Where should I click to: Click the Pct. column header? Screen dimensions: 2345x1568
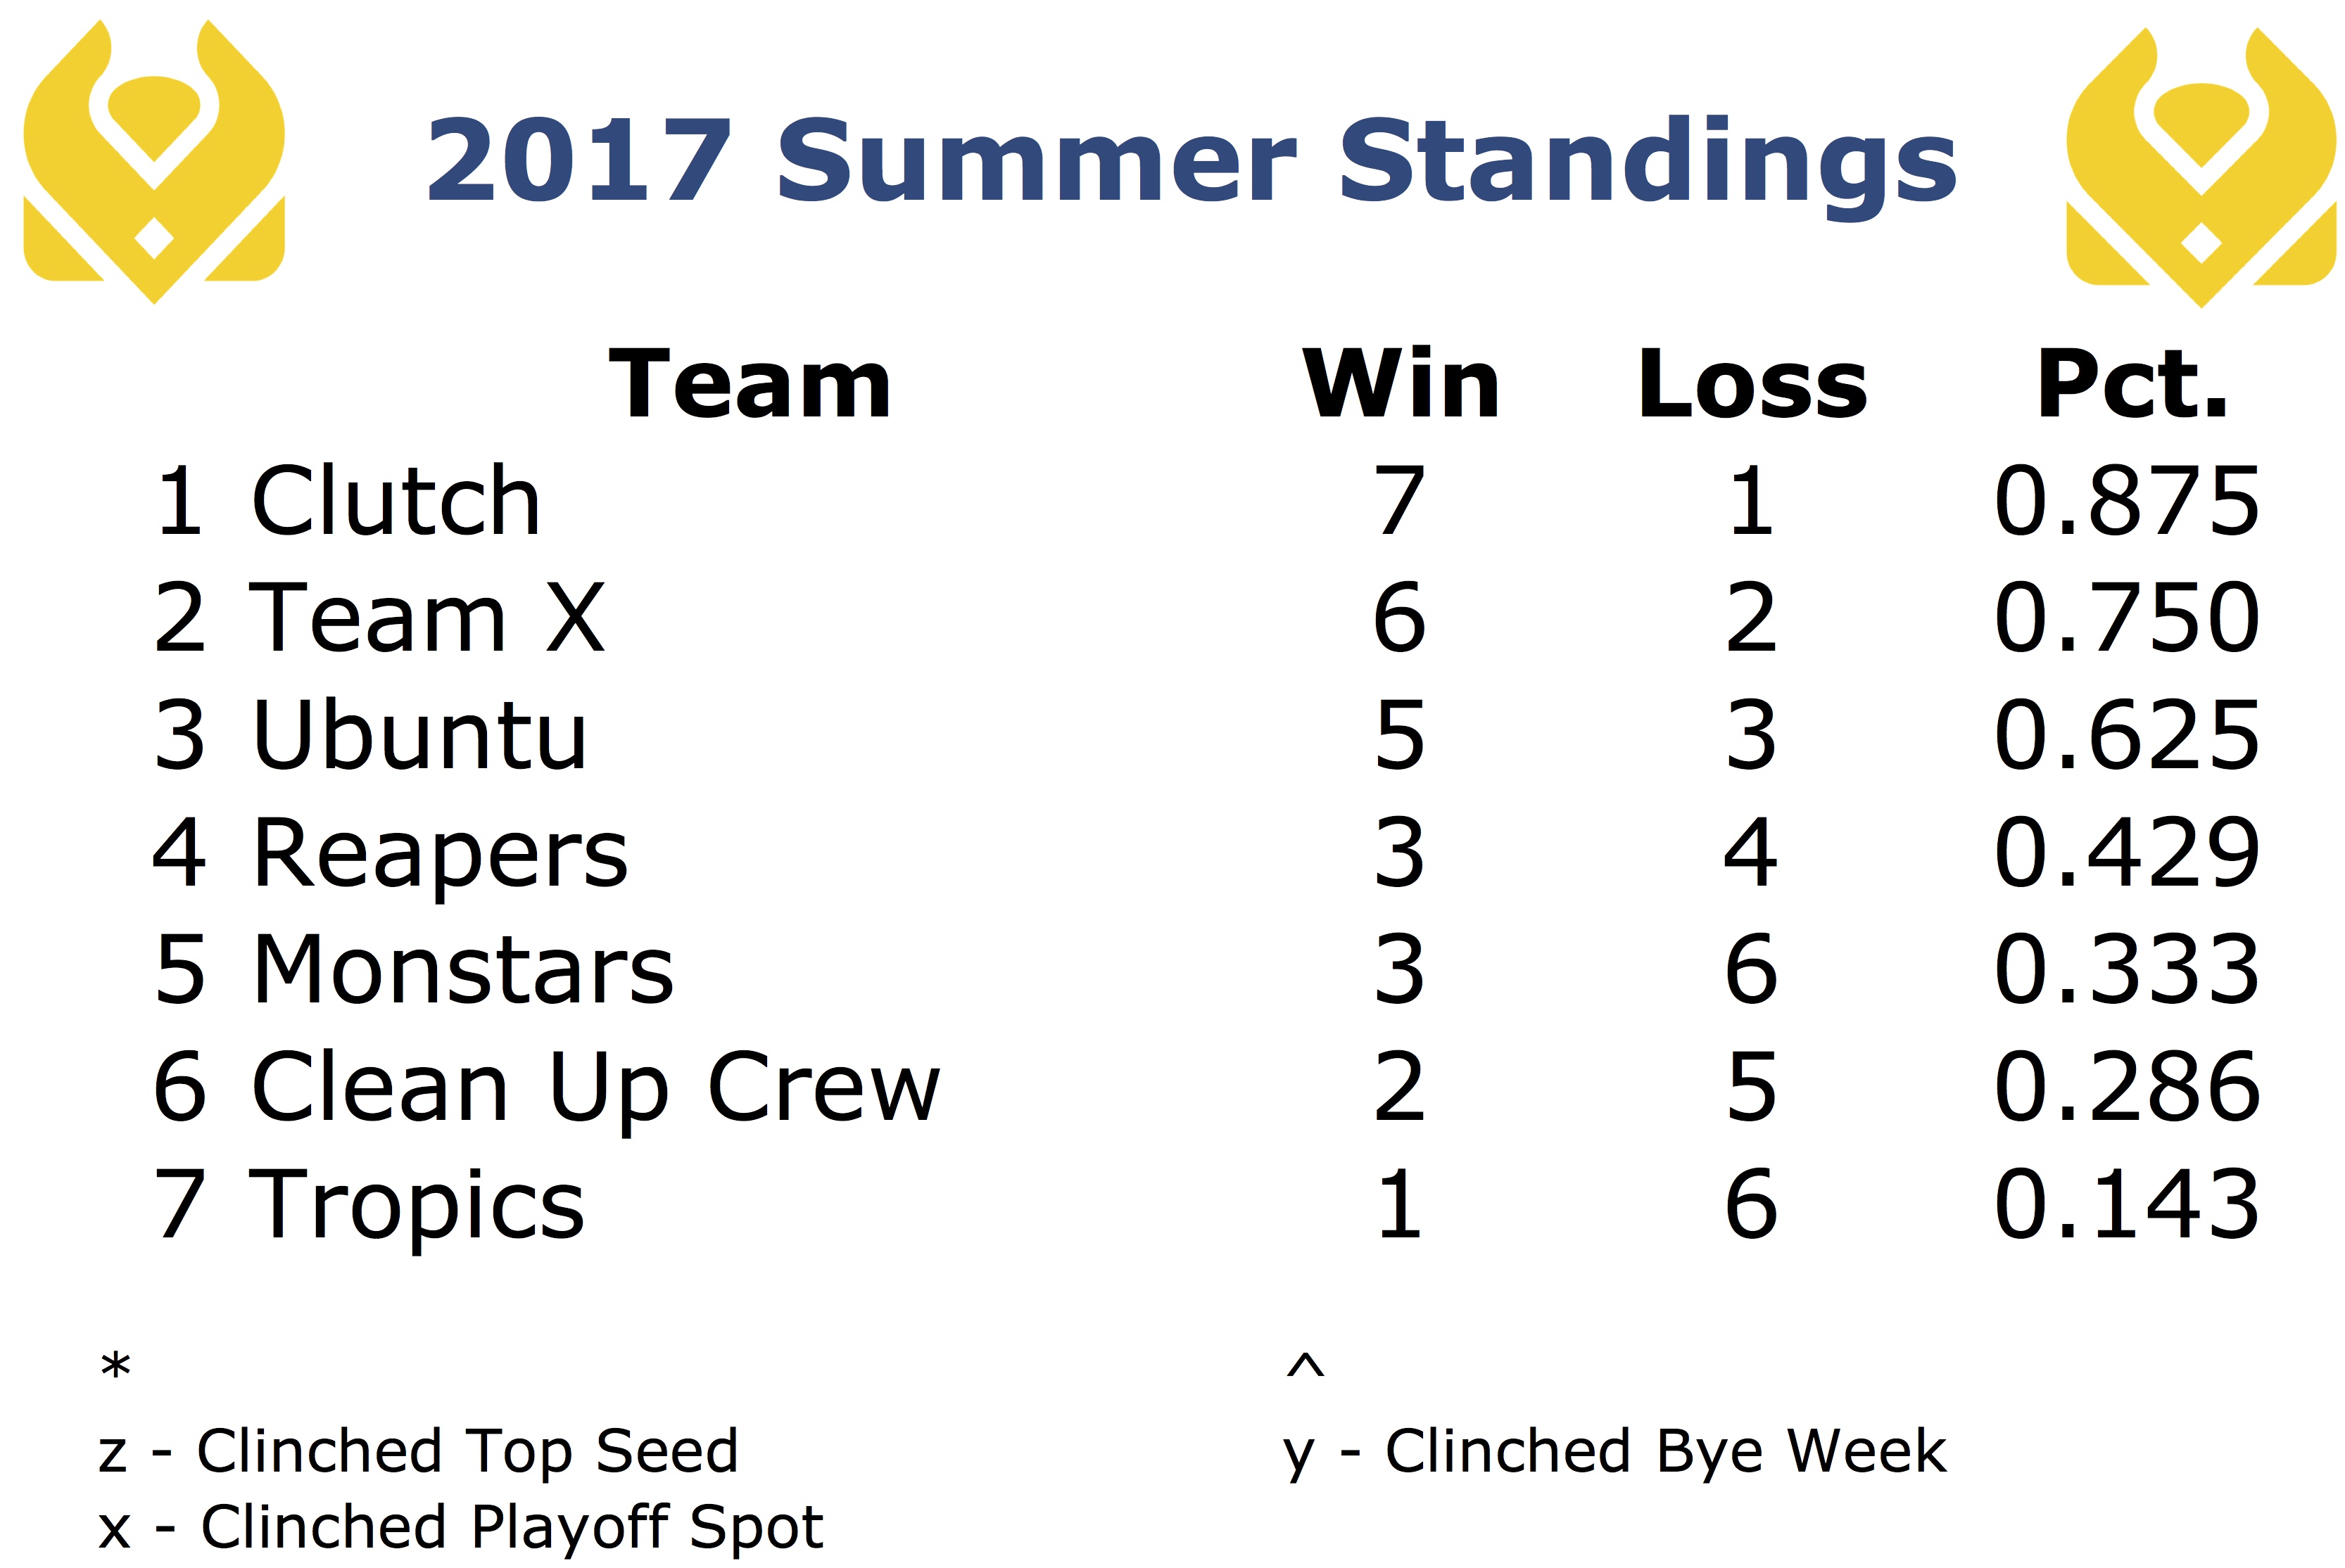(2133, 384)
